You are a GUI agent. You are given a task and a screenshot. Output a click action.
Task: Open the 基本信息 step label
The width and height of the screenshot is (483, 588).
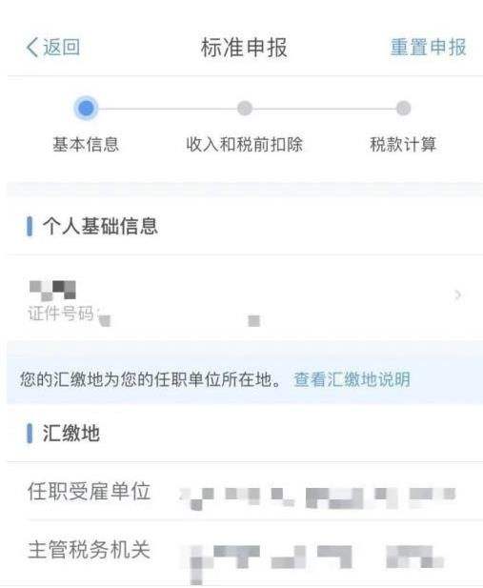pyautogui.click(x=86, y=144)
